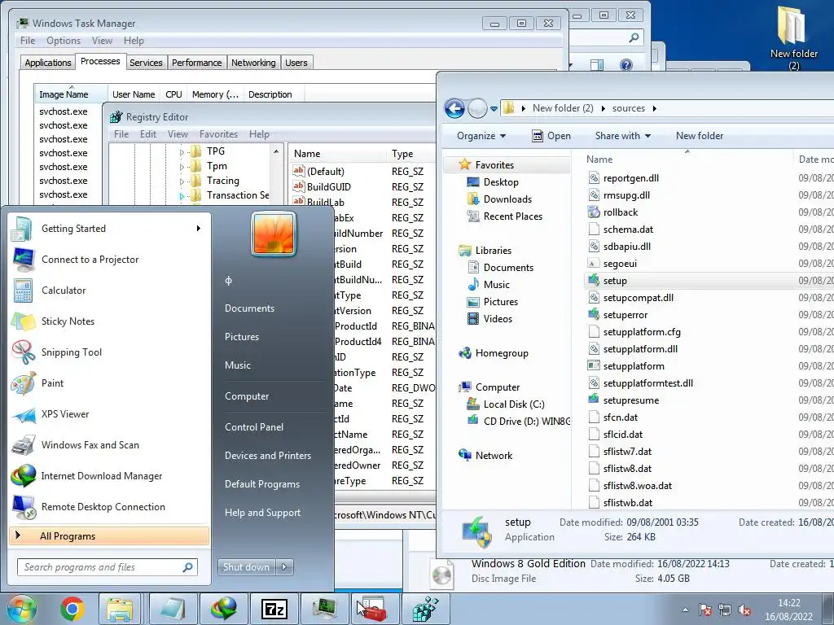Open the Shut down options arrow
834x625 pixels.
click(x=284, y=567)
